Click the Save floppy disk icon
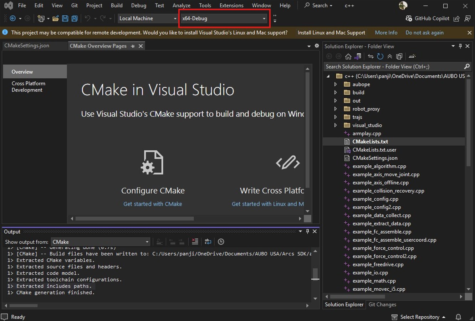The height and width of the screenshot is (321, 475). click(65, 19)
